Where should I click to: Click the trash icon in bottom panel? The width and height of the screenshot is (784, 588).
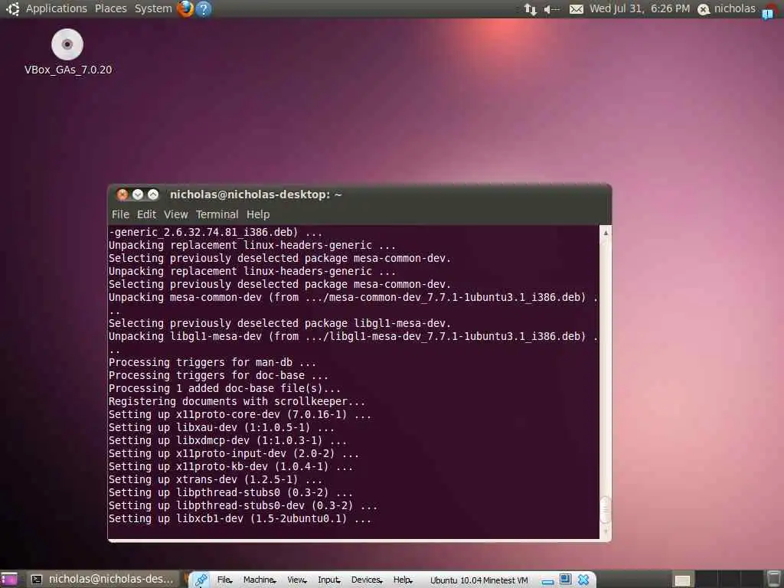coord(774,579)
